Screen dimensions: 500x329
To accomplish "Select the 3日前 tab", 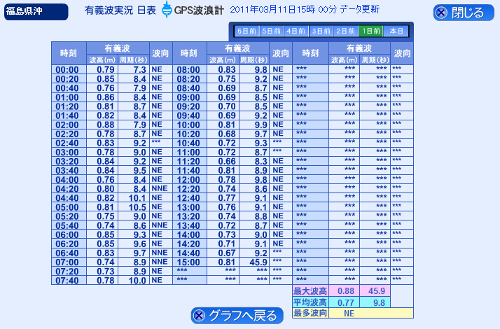I will (x=321, y=31).
